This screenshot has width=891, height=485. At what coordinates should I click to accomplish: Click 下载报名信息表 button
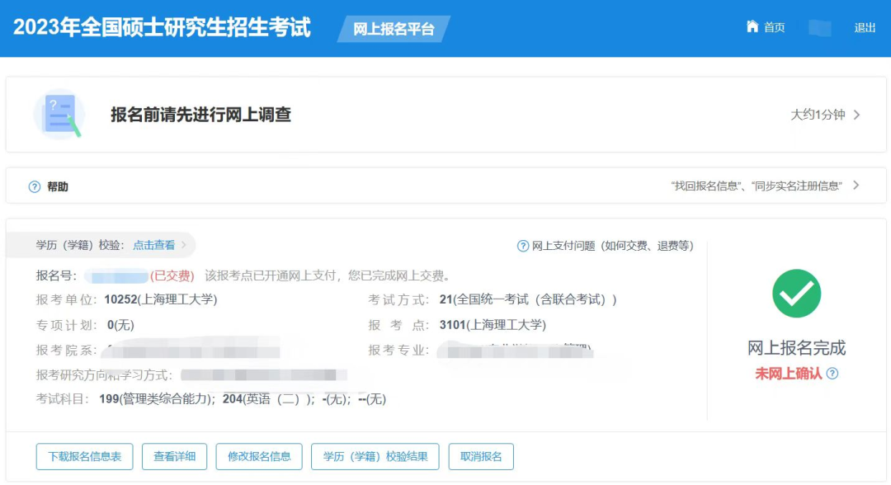tap(85, 457)
